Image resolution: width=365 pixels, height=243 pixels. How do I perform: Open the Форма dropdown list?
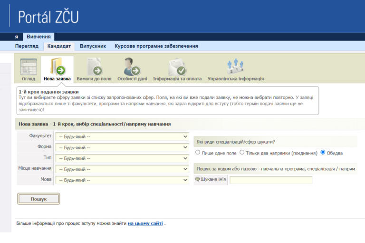(x=122, y=147)
